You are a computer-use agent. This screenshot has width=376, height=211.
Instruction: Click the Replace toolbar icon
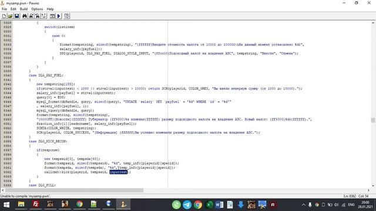click(x=38, y=16)
